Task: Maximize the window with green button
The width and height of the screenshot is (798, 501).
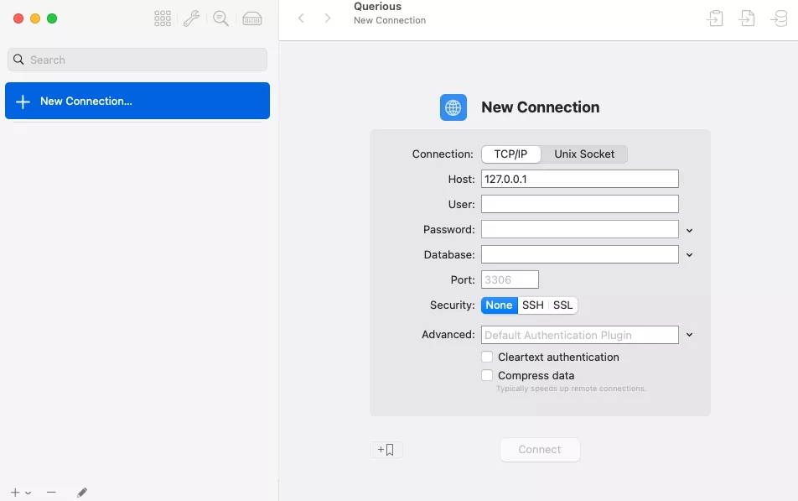Action: (x=52, y=18)
